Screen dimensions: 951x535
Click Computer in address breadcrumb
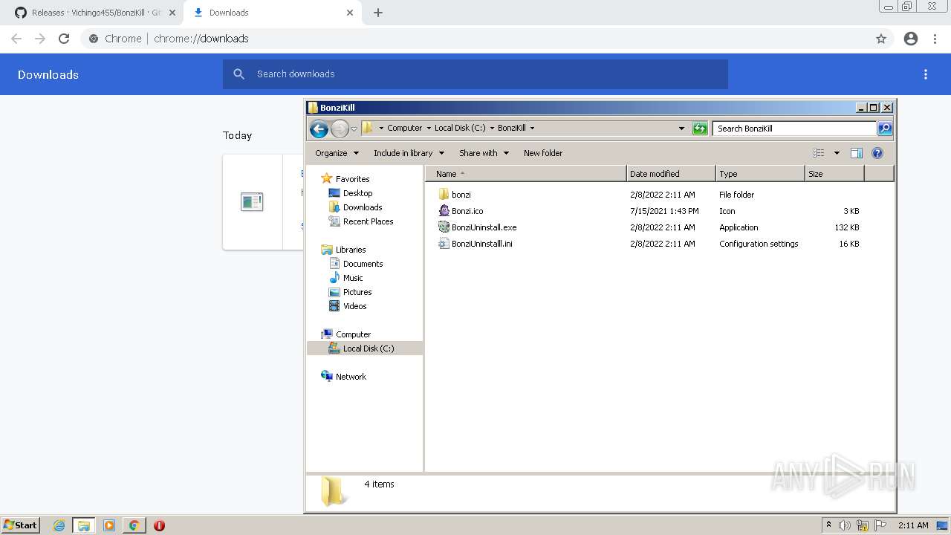404,128
